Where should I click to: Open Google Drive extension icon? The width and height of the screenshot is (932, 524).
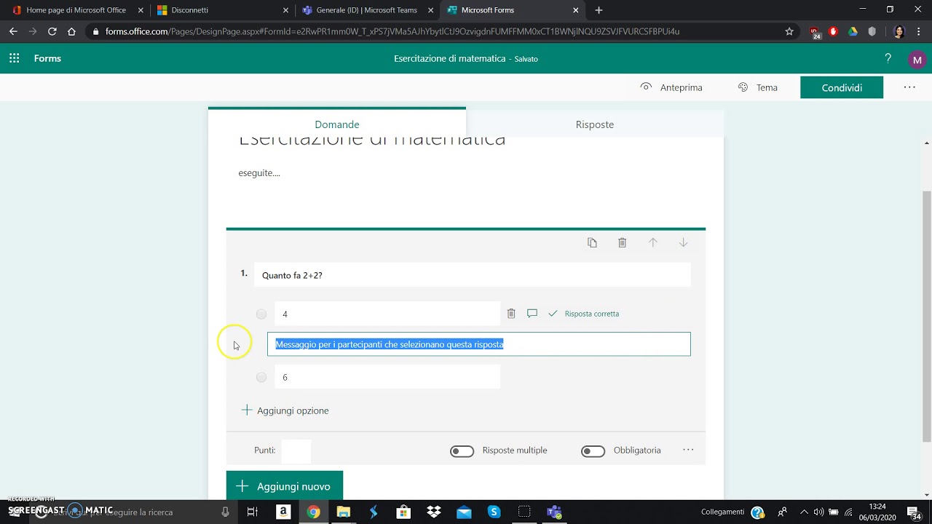click(853, 31)
